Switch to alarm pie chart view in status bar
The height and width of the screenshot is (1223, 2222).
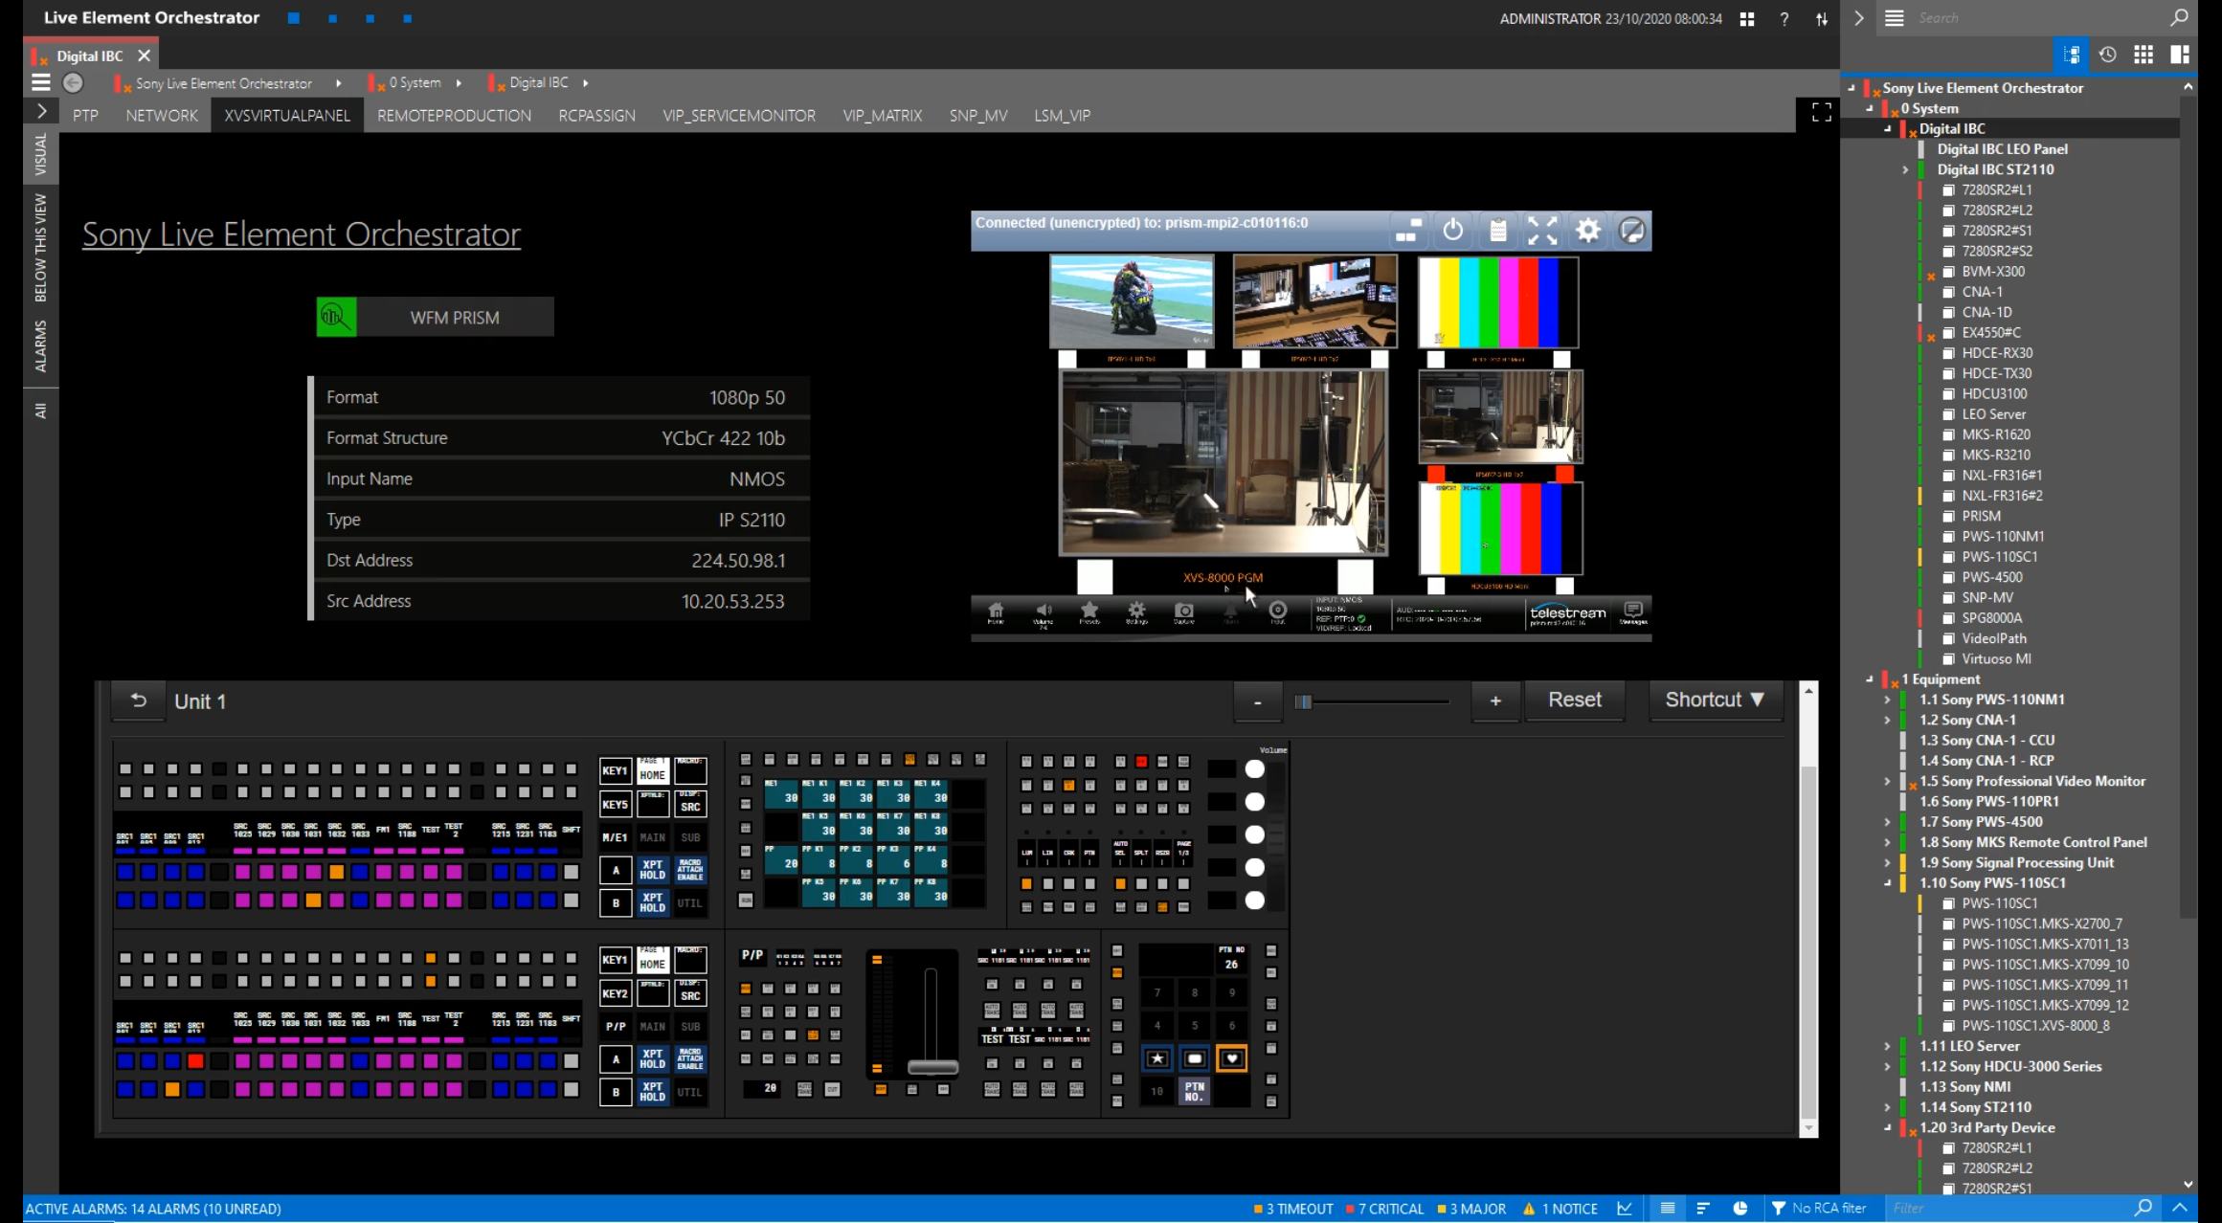click(x=1740, y=1209)
